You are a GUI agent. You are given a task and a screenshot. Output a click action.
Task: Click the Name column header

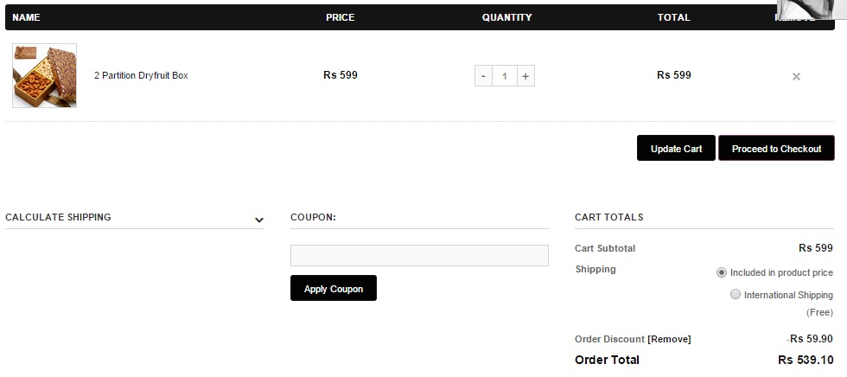click(27, 17)
